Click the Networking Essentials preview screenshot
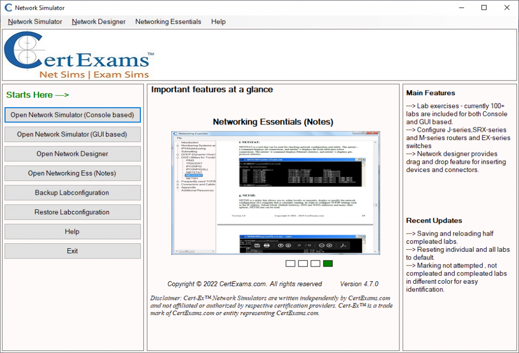This screenshot has width=519, height=353. tap(275, 193)
